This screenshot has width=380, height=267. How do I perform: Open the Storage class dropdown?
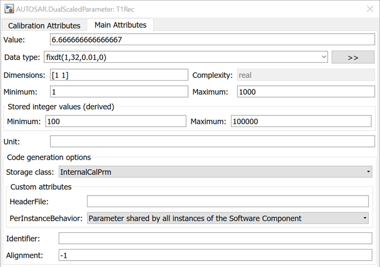coord(215,172)
